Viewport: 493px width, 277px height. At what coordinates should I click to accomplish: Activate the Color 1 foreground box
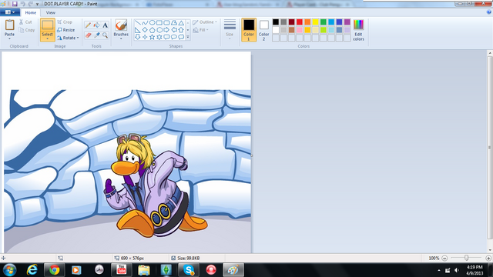point(249,30)
